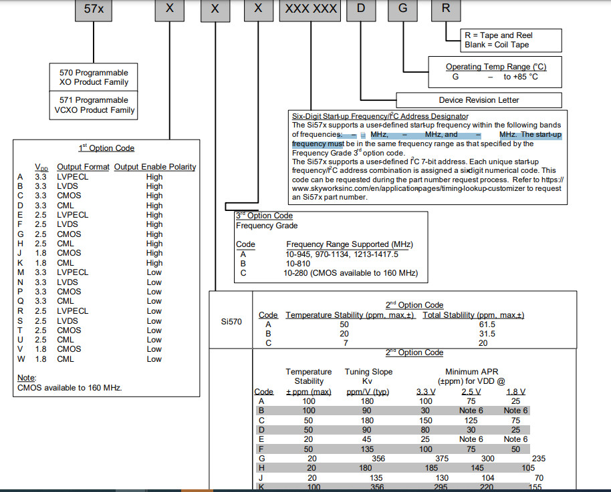This screenshot has height=492, width=611.
Task: Click "Six-Digit Start-up Frequency/I2C Address Designator" heading
Action: pyautogui.click(x=380, y=116)
